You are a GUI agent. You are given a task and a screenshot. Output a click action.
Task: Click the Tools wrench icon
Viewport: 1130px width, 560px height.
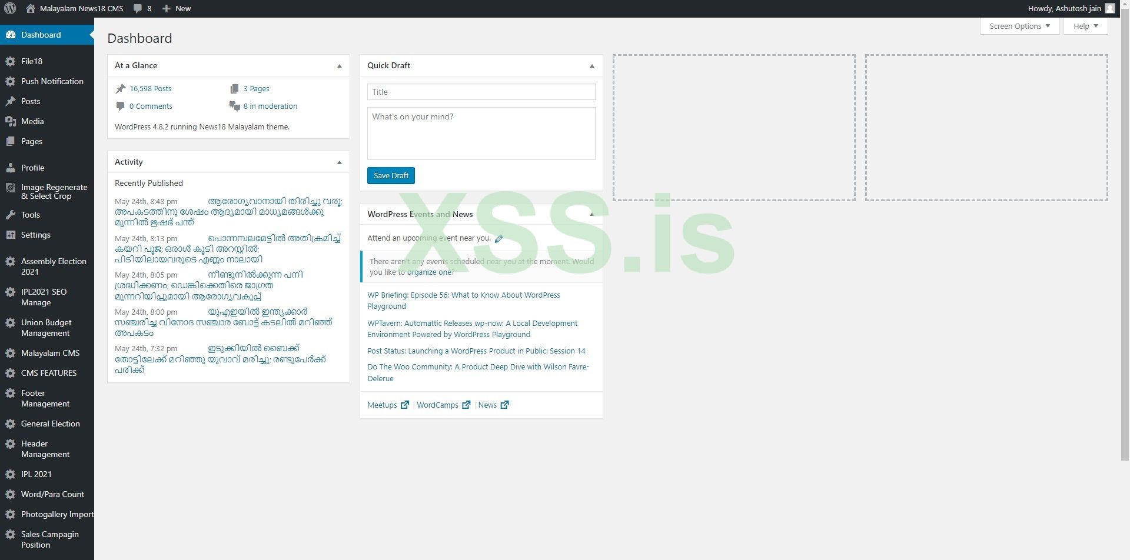tap(11, 215)
